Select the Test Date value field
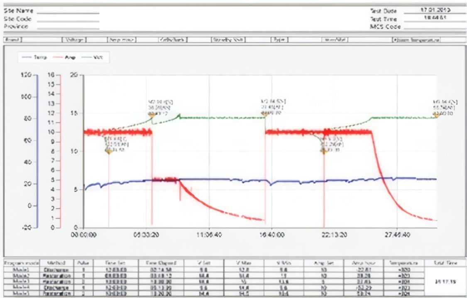 tap(434, 11)
